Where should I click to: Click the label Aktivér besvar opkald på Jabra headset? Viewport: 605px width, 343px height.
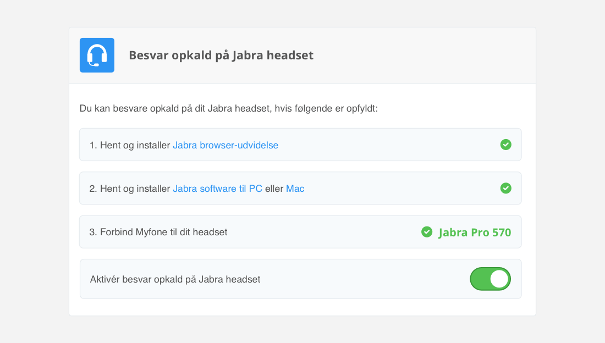point(175,279)
